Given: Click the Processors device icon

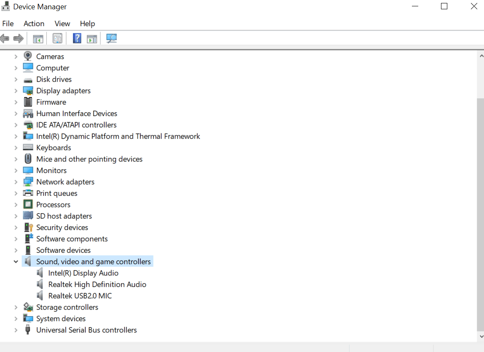Looking at the screenshot, I should [x=28, y=204].
